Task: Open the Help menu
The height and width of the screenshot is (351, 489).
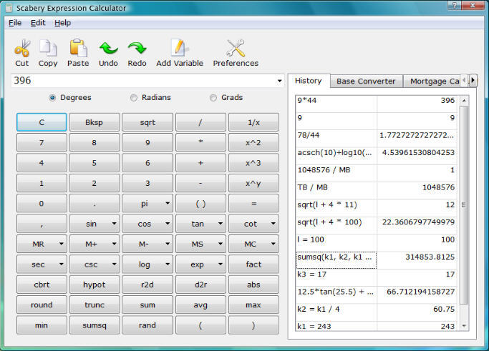Action: 63,23
